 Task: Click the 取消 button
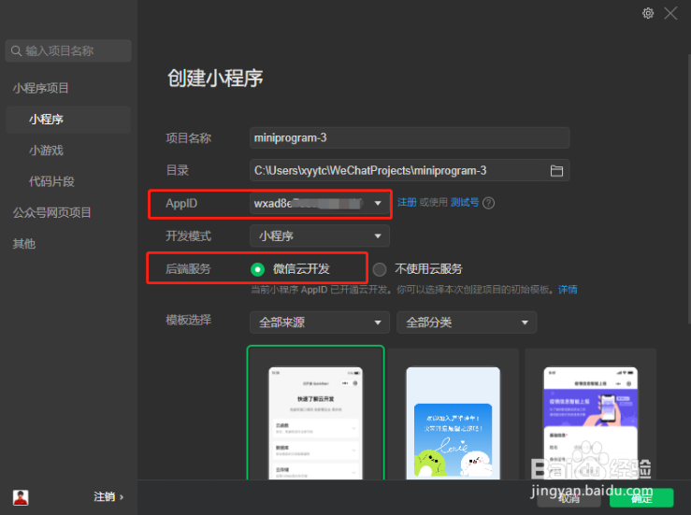[x=569, y=498]
